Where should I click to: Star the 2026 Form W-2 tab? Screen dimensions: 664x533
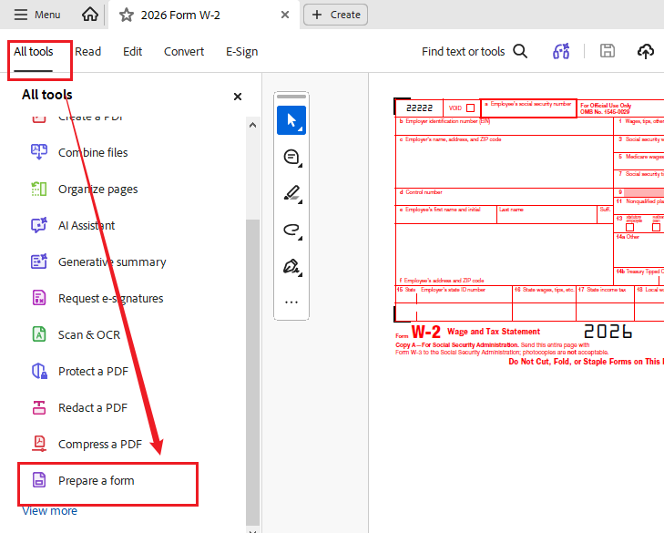point(127,15)
